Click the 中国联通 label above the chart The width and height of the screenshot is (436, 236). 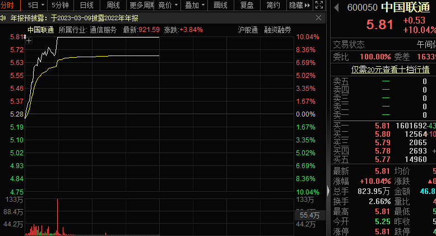click(x=40, y=30)
